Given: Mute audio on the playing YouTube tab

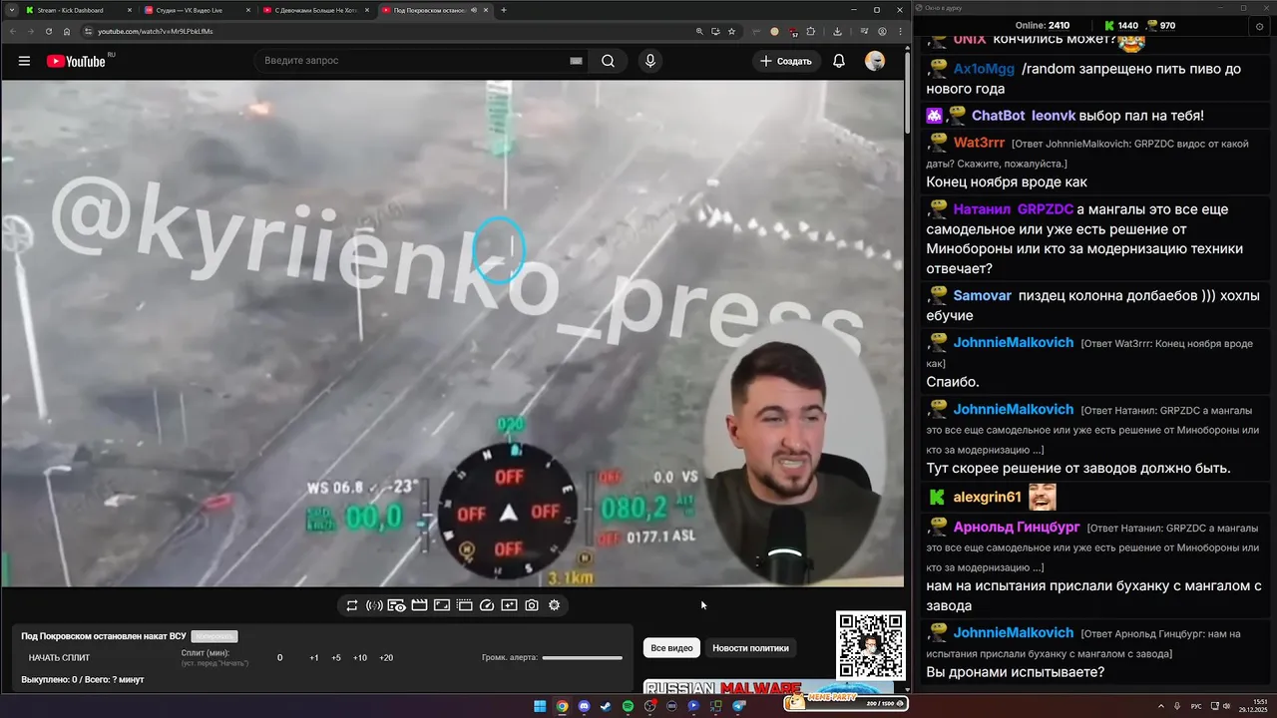Looking at the screenshot, I should pos(474,10).
